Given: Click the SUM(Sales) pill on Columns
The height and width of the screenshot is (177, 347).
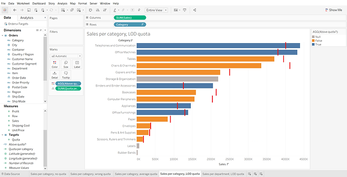Looking at the screenshot, I should (x=130, y=18).
